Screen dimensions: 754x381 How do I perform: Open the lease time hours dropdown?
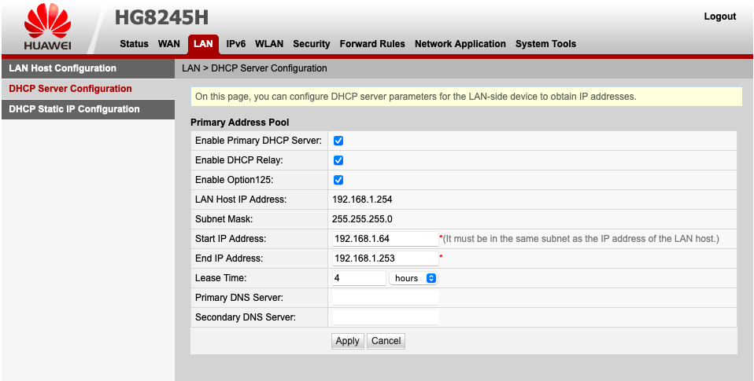pyautogui.click(x=414, y=278)
